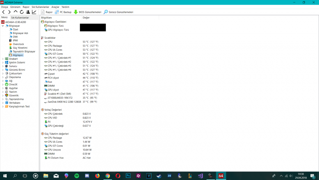Open Spotify from the taskbar
Screen dimensions: 319x180
(x=77, y=176)
